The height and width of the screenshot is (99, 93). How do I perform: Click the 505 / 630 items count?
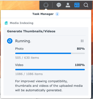(x=27, y=58)
